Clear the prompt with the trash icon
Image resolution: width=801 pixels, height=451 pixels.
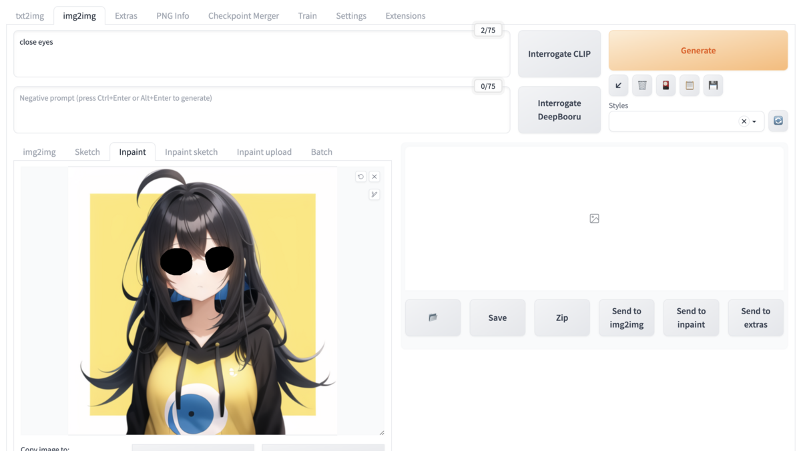coord(642,85)
